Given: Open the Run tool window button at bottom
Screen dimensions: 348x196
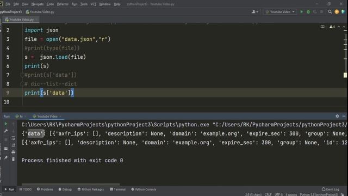Looking at the screenshot, I should point(9,189).
